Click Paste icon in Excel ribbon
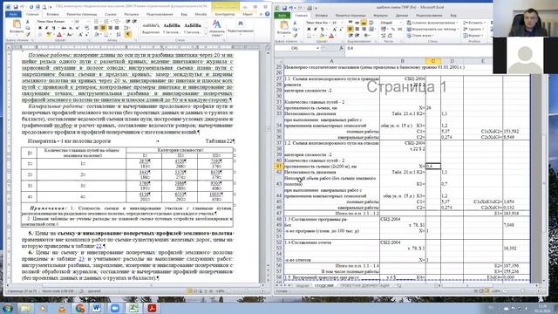The image size is (558, 314). tap(284, 25)
